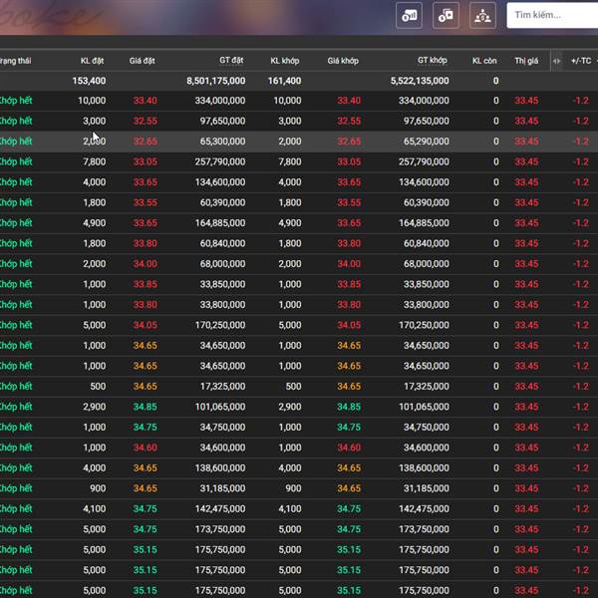This screenshot has height=598, width=598.
Task: Click GT khớp cell 97,650,000
Action: coord(427,121)
